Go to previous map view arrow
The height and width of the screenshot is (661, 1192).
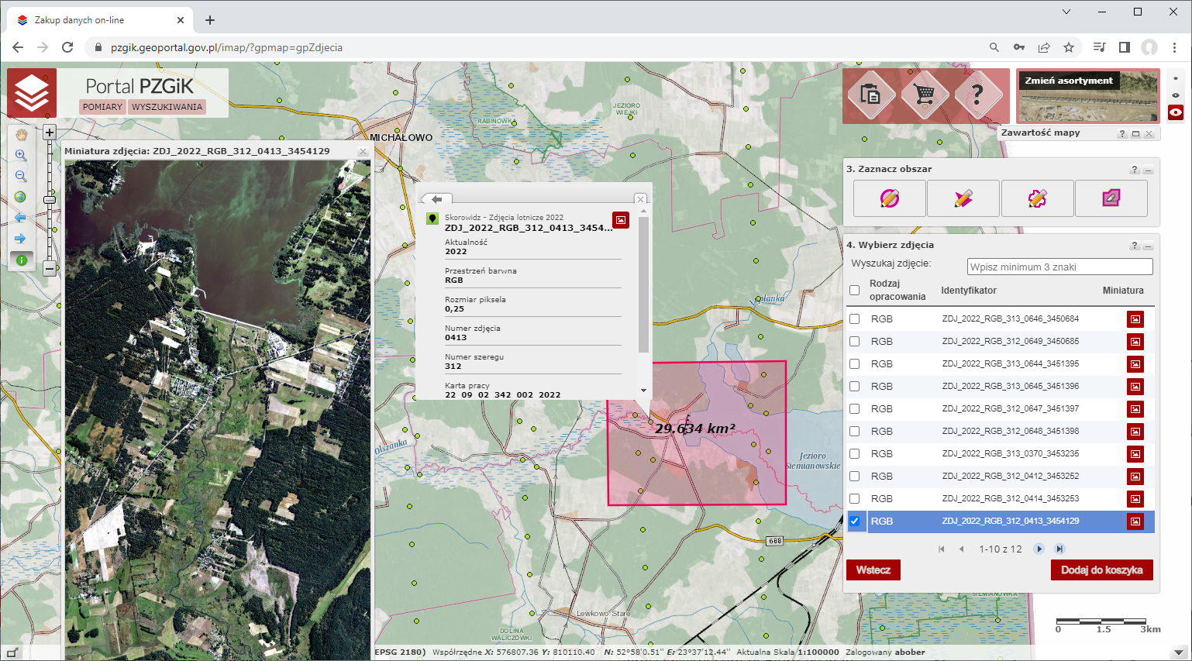click(21, 218)
